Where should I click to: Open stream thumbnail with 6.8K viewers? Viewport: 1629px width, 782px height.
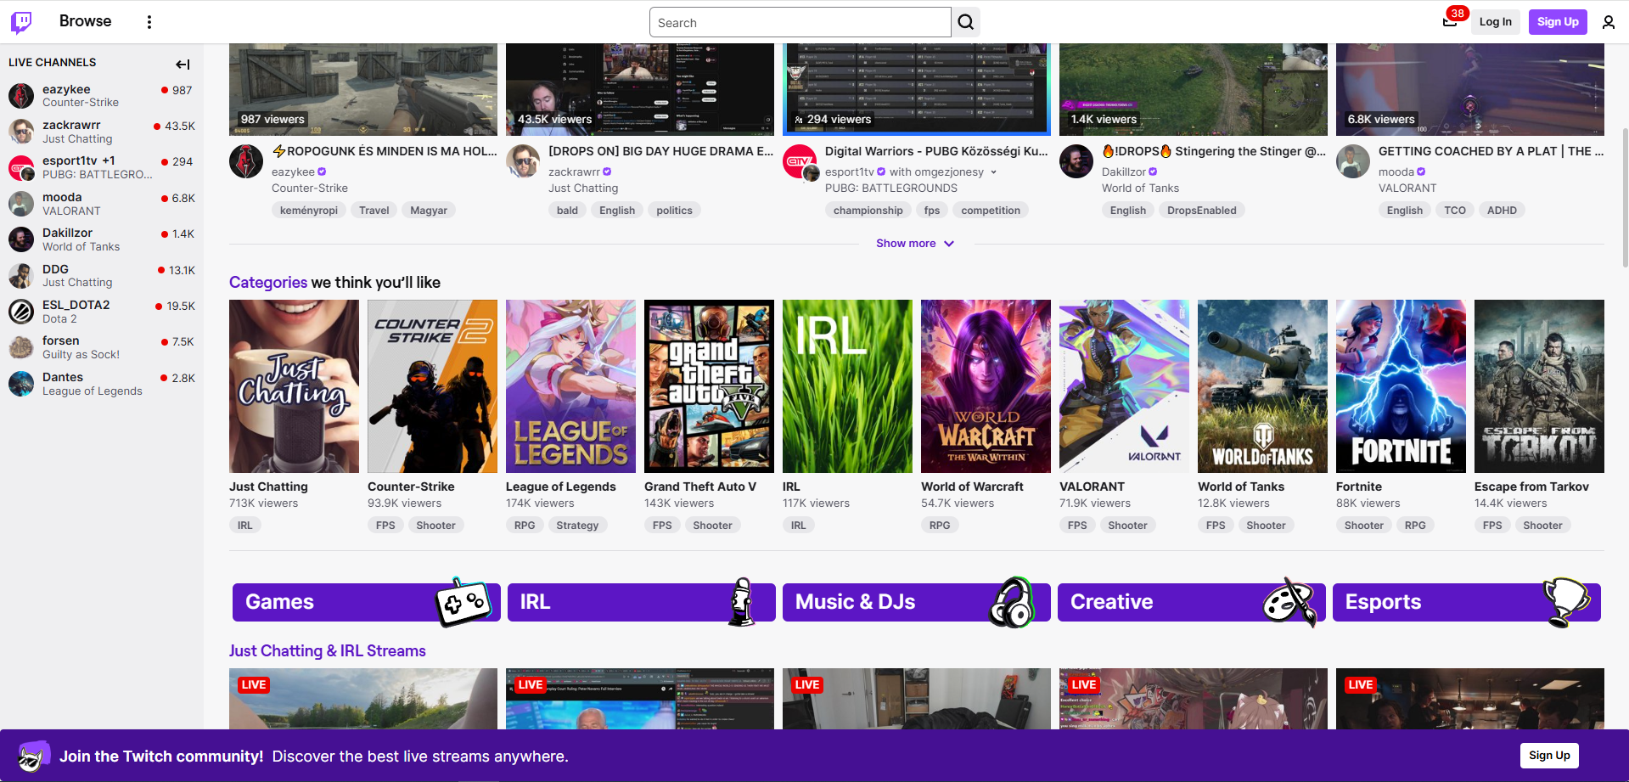click(x=1470, y=90)
